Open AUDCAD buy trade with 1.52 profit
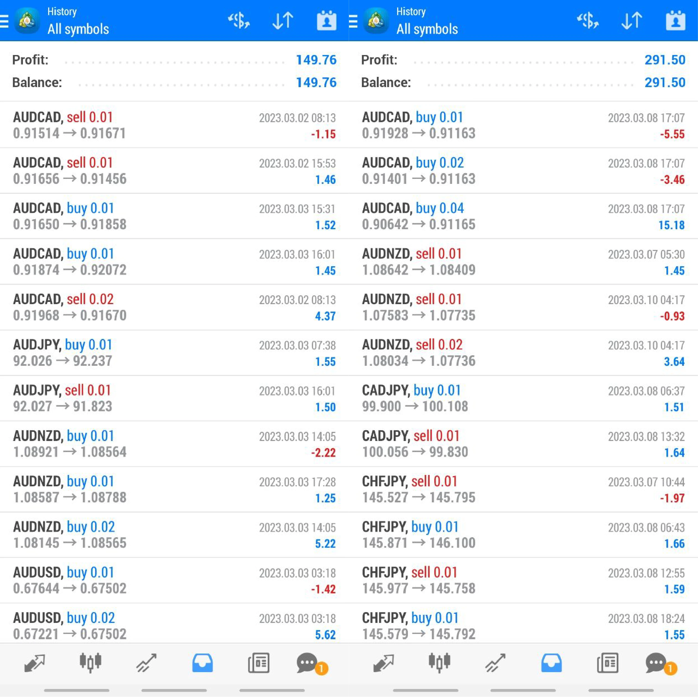This screenshot has width=698, height=697. [175, 216]
